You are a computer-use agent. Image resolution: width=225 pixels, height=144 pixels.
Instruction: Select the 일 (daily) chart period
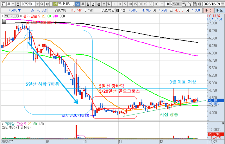78,4
